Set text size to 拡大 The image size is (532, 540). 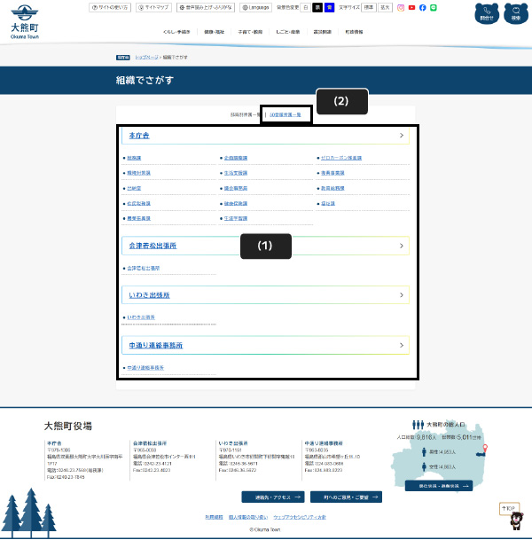pyautogui.click(x=384, y=7)
